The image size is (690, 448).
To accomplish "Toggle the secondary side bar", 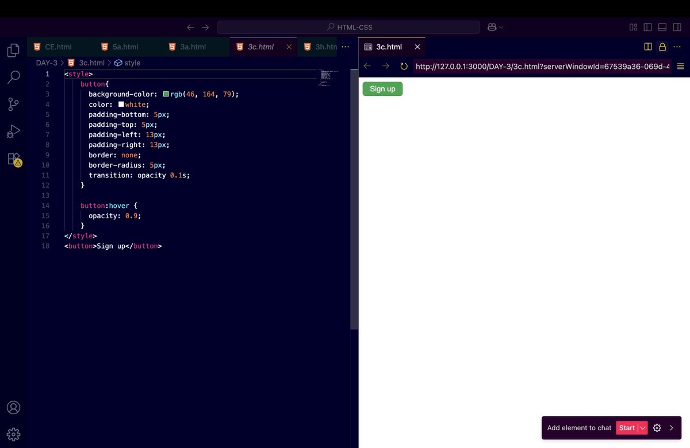I will point(677,27).
